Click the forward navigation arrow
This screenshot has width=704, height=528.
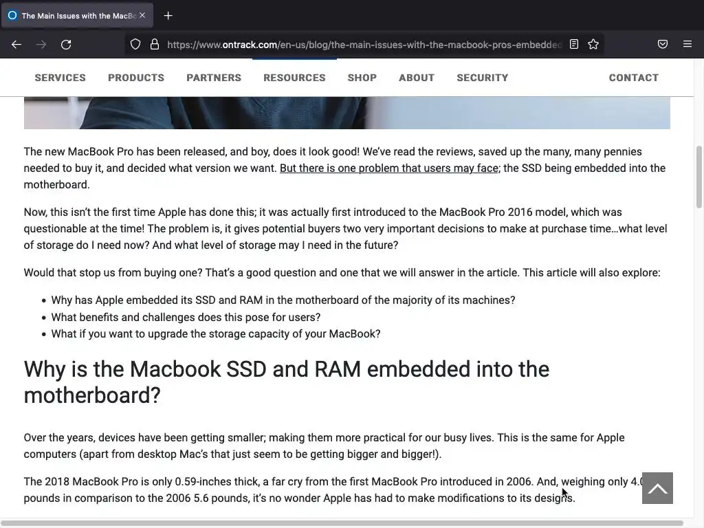41,45
